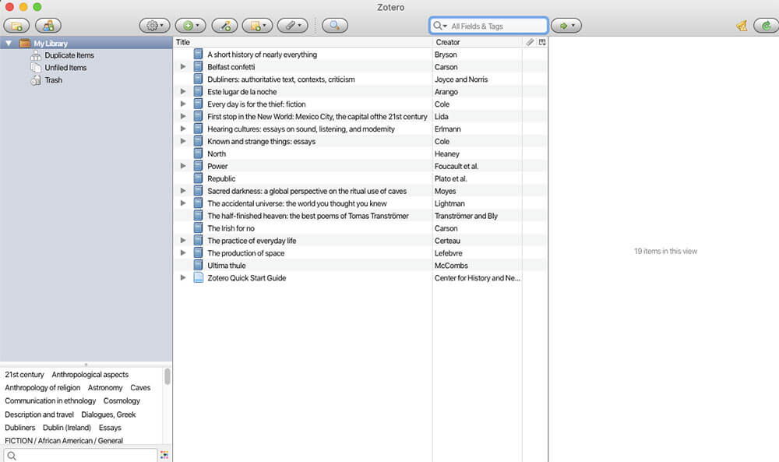Click the book icon beside Dubliners
Image resolution: width=779 pixels, height=462 pixels.
(x=198, y=79)
